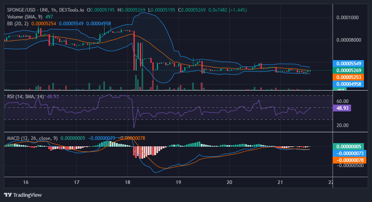Image resolution: width=372 pixels, height=202 pixels.
Task: Click the purple 48.93 RSI value label
Action: 342,108
